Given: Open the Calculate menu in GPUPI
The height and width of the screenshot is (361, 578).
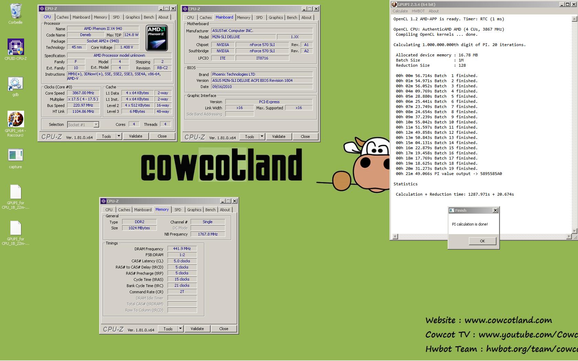Looking at the screenshot, I should [x=400, y=11].
